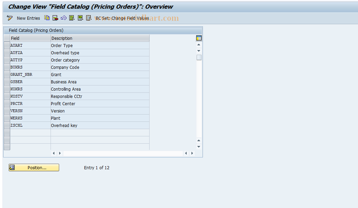Click the VERSN field cell

click(30, 111)
